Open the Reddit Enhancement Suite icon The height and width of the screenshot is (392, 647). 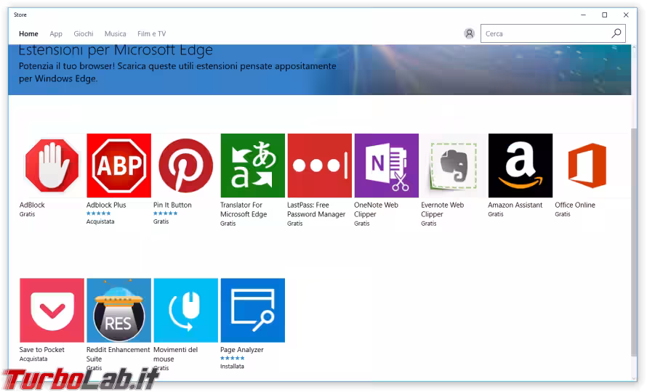click(118, 310)
